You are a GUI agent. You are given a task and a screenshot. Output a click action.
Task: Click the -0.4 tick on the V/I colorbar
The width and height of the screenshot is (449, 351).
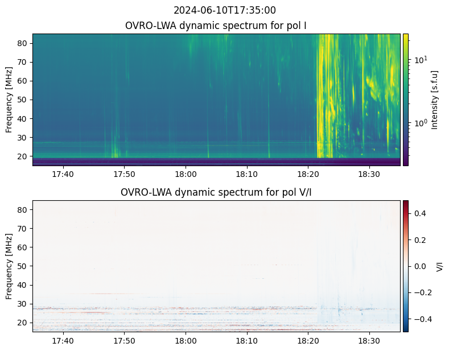point(421,319)
